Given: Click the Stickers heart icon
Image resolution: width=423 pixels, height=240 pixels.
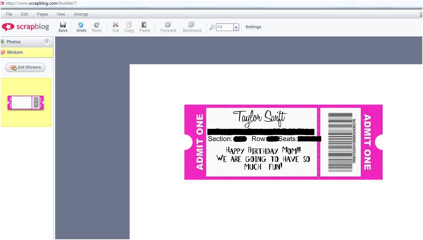Looking at the screenshot, I should click(x=3, y=52).
